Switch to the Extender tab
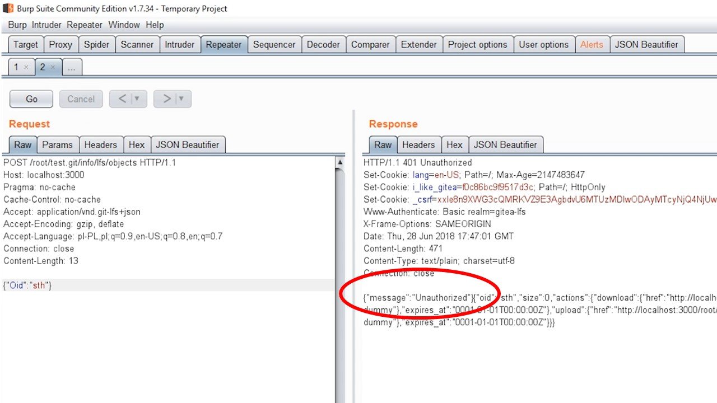The height and width of the screenshot is (403, 717). (x=419, y=45)
